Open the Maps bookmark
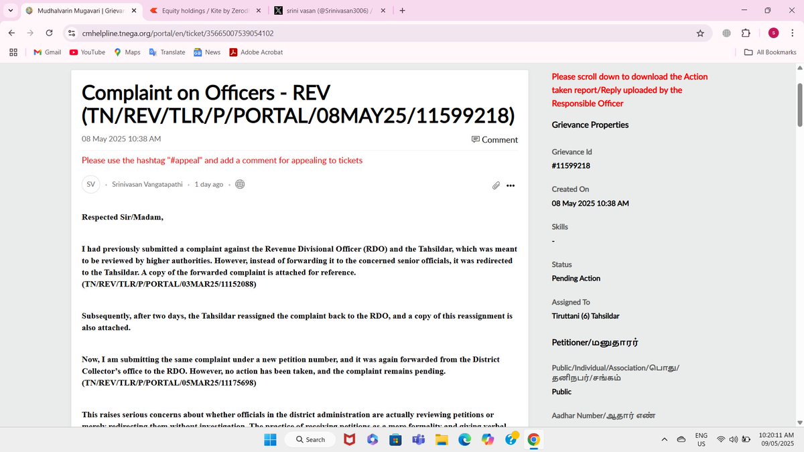Viewport: 804px width, 452px height. pyautogui.click(x=127, y=52)
